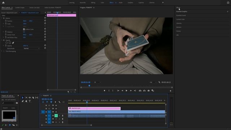Collapse the Opacity effect group
231x130 pixels.
(2, 40)
